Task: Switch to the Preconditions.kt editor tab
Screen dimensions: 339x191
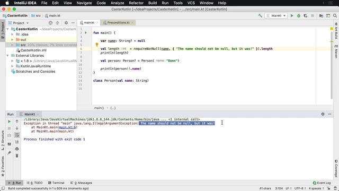Action: click(118, 22)
